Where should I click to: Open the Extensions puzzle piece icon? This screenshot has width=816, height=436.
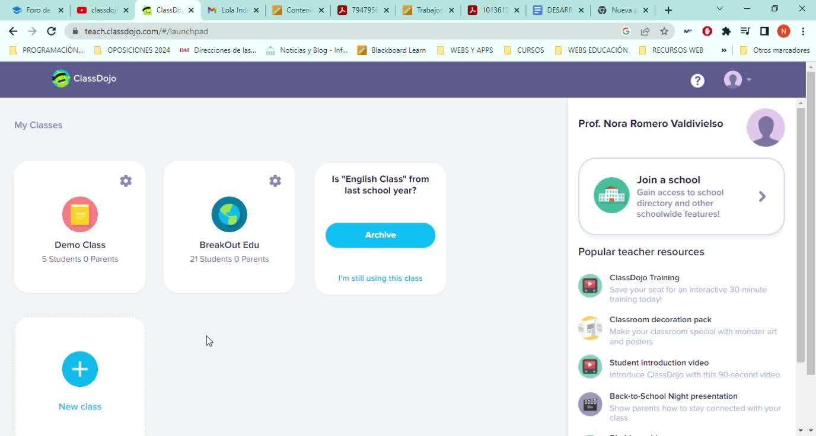pyautogui.click(x=726, y=31)
